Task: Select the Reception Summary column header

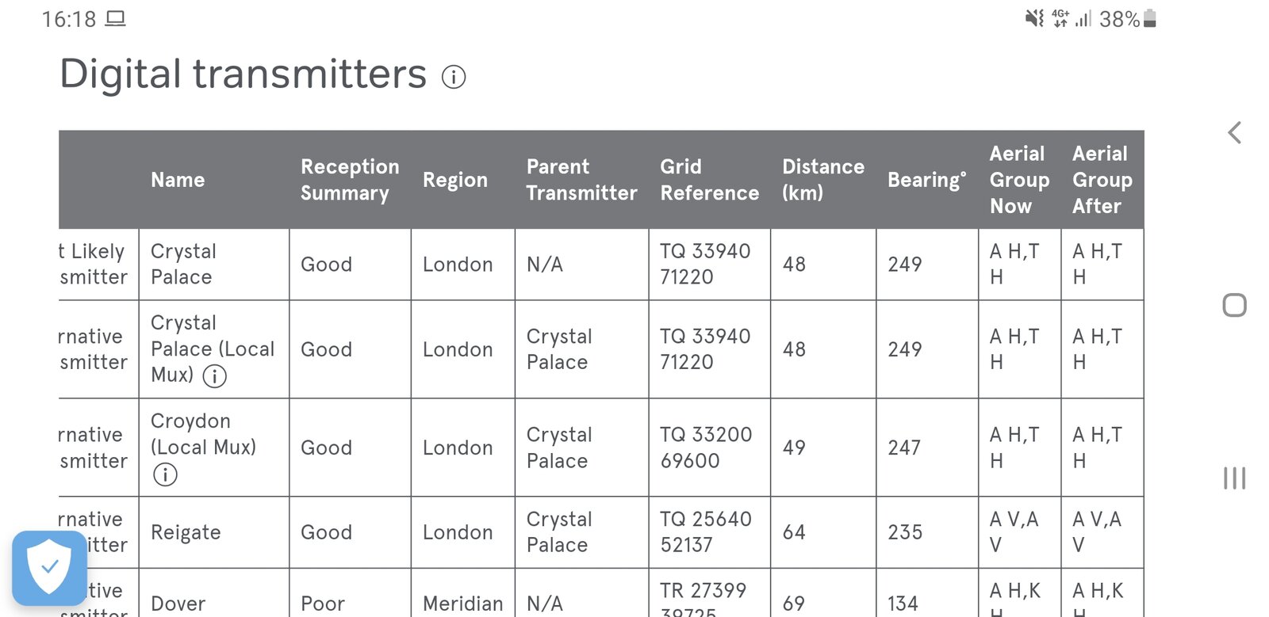Action: (x=350, y=180)
